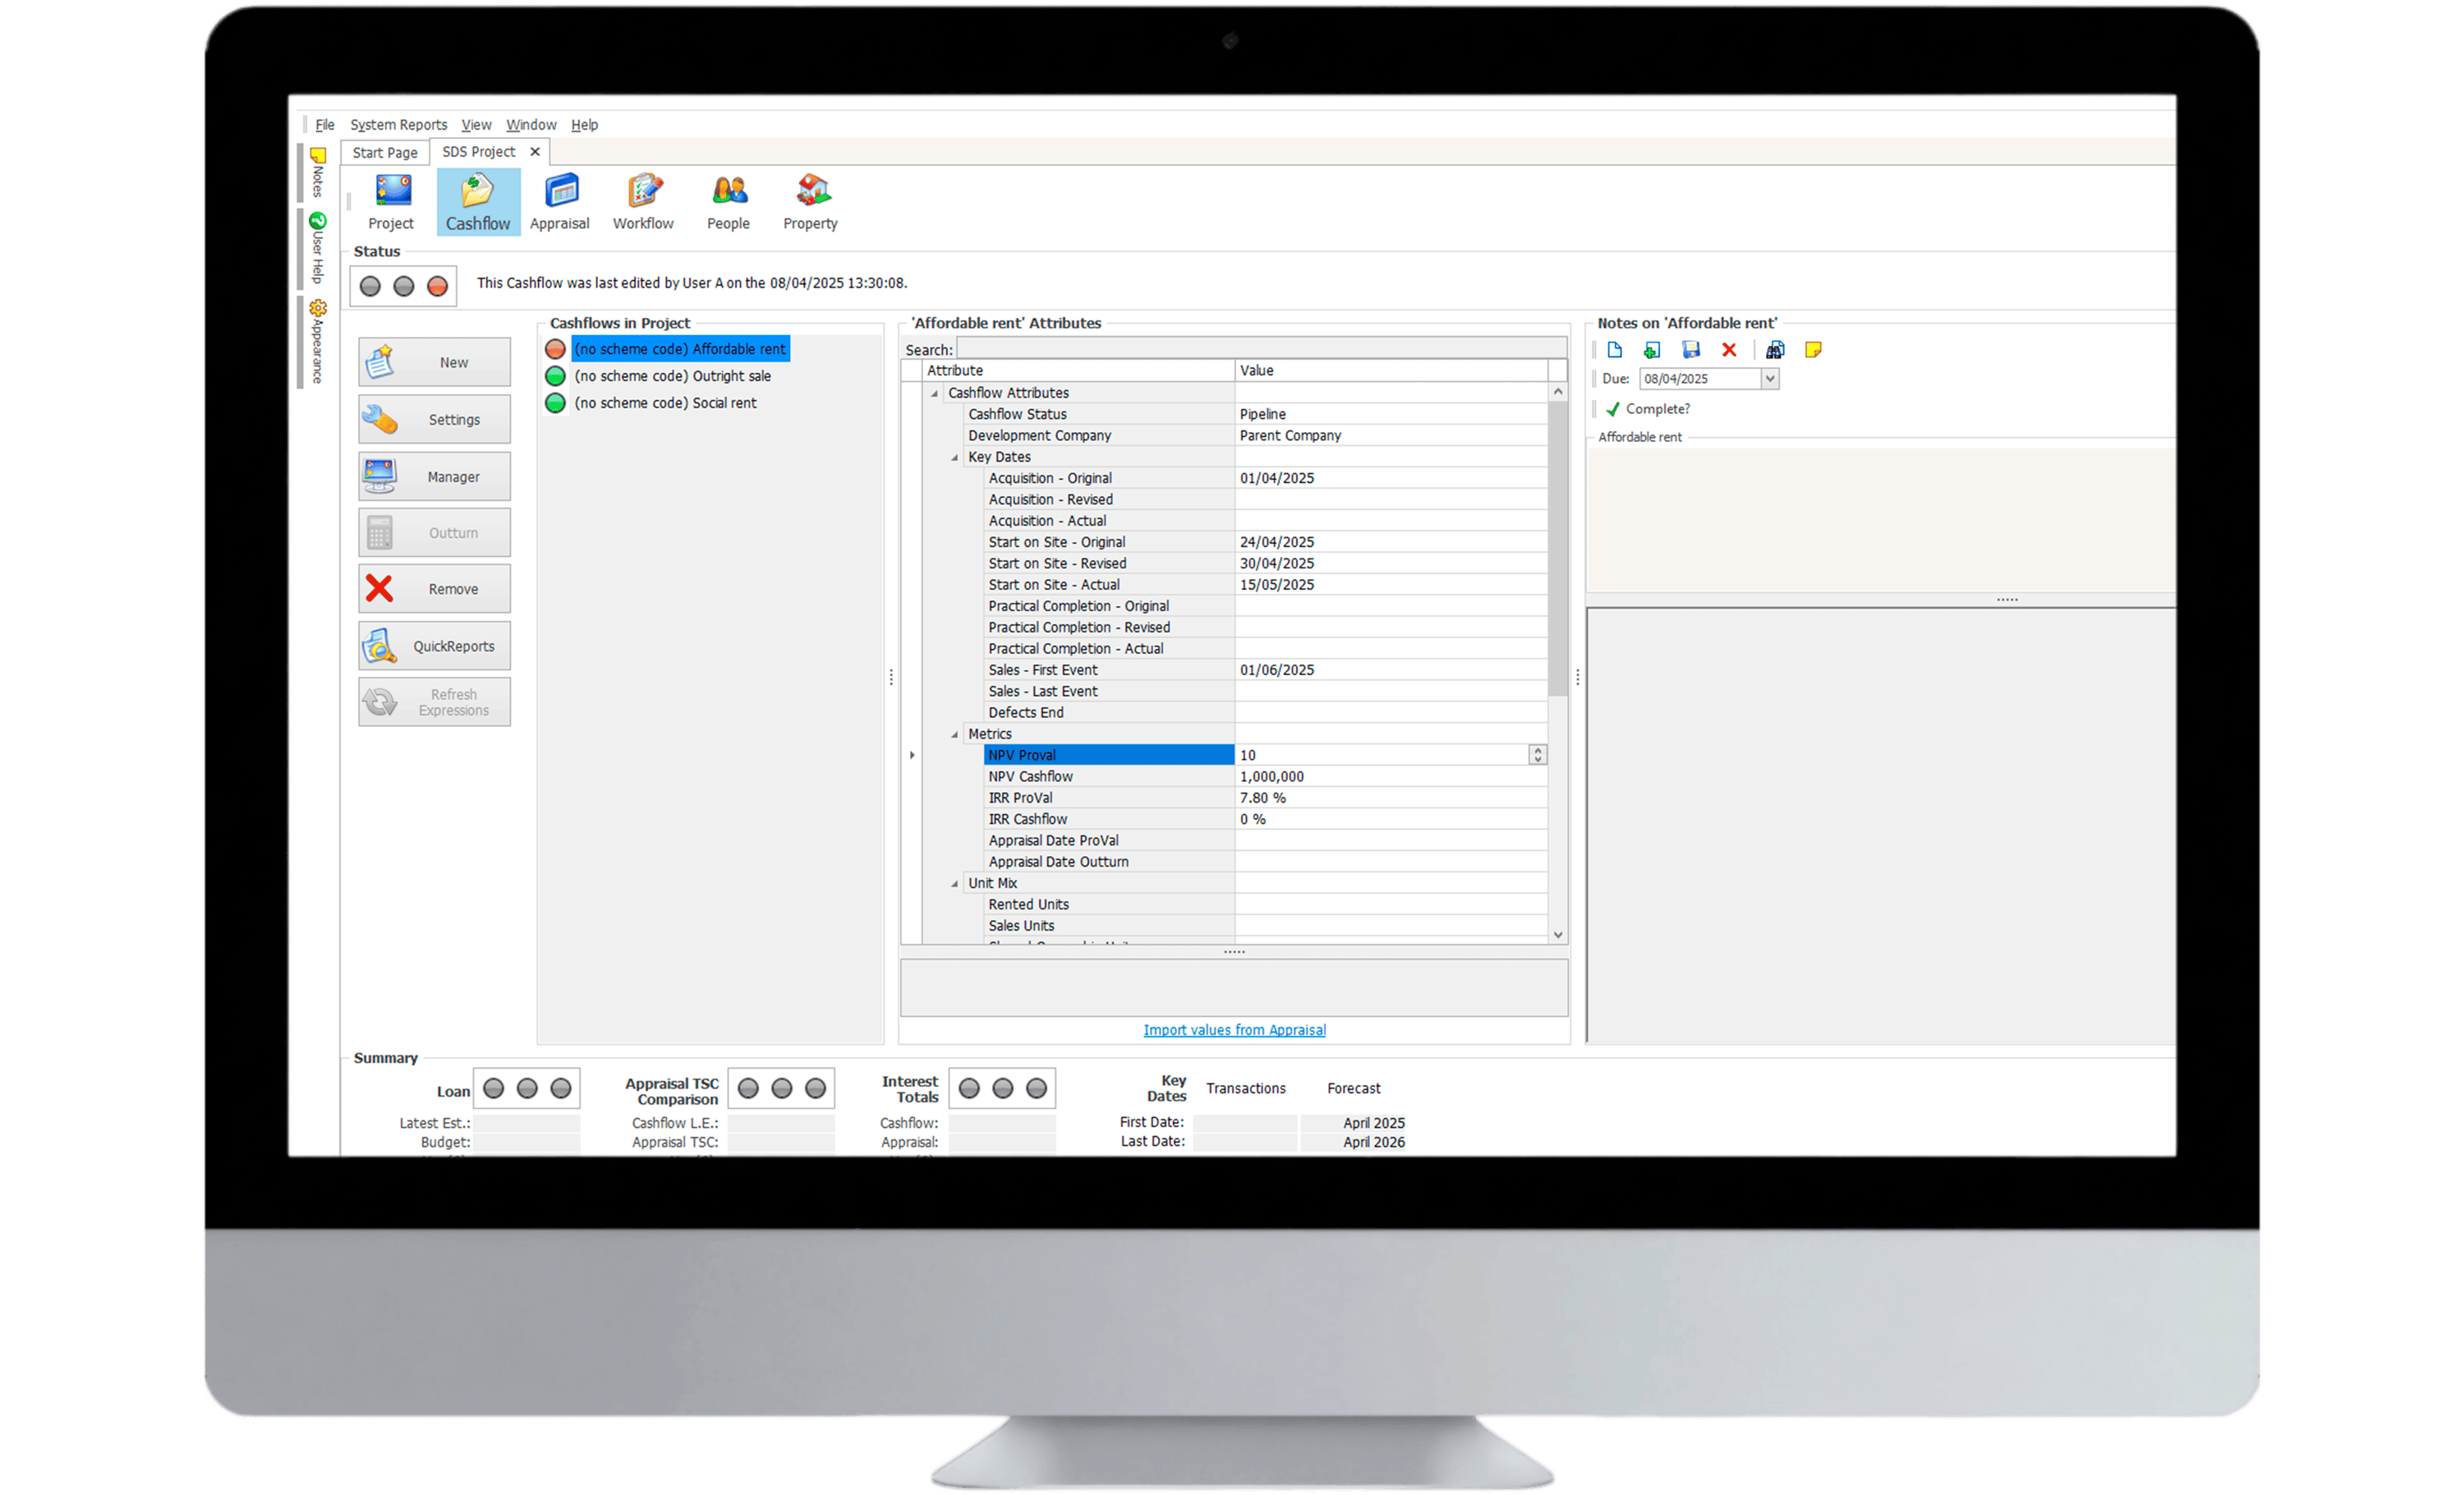
Task: Open the Property icon
Action: [x=810, y=200]
